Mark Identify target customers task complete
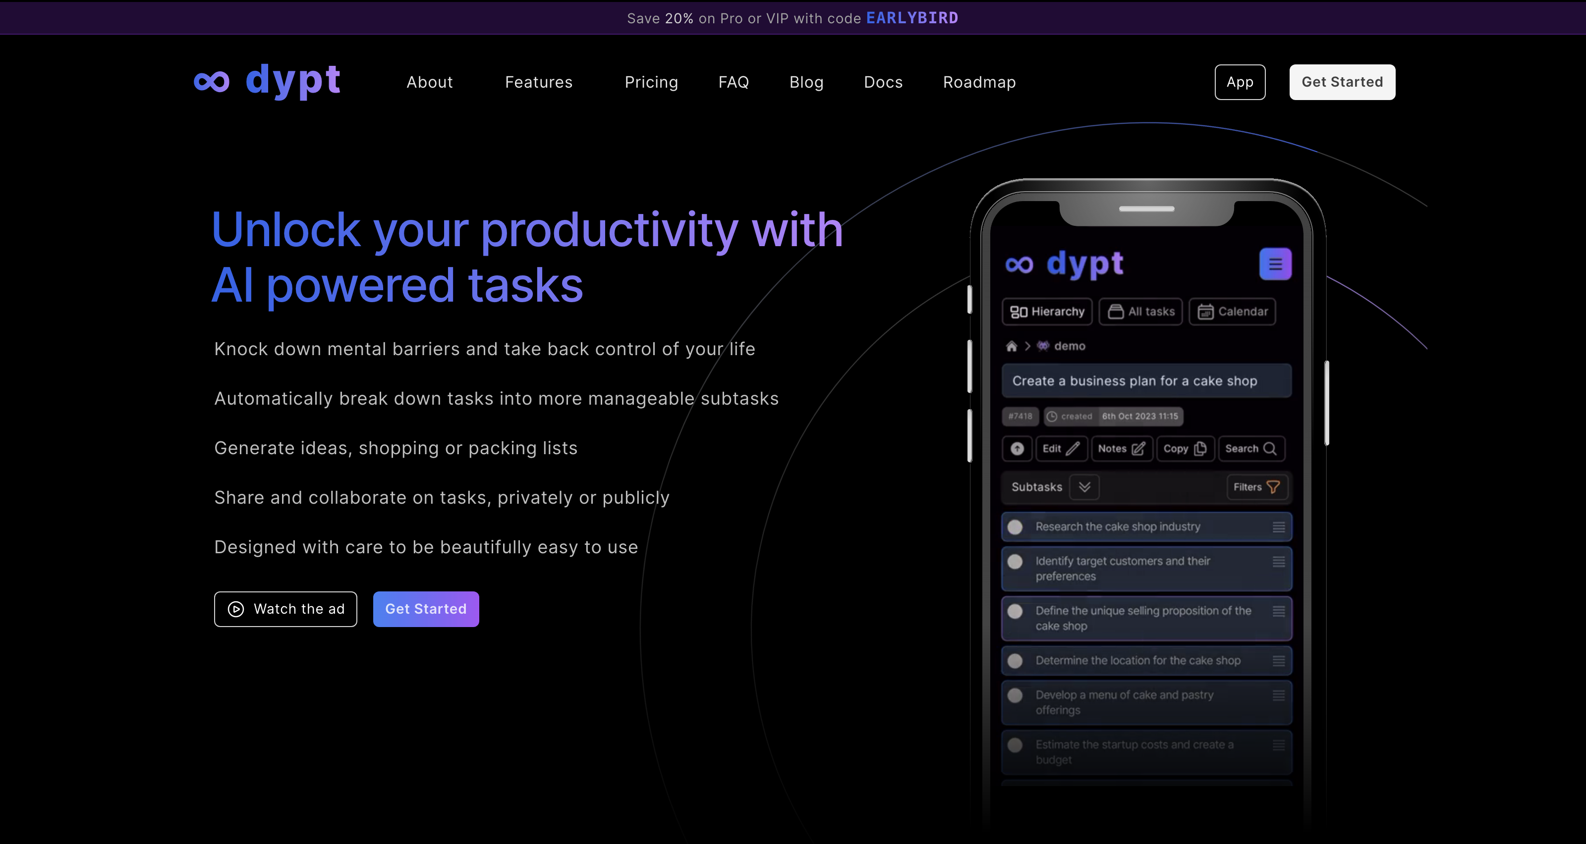 point(1015,562)
